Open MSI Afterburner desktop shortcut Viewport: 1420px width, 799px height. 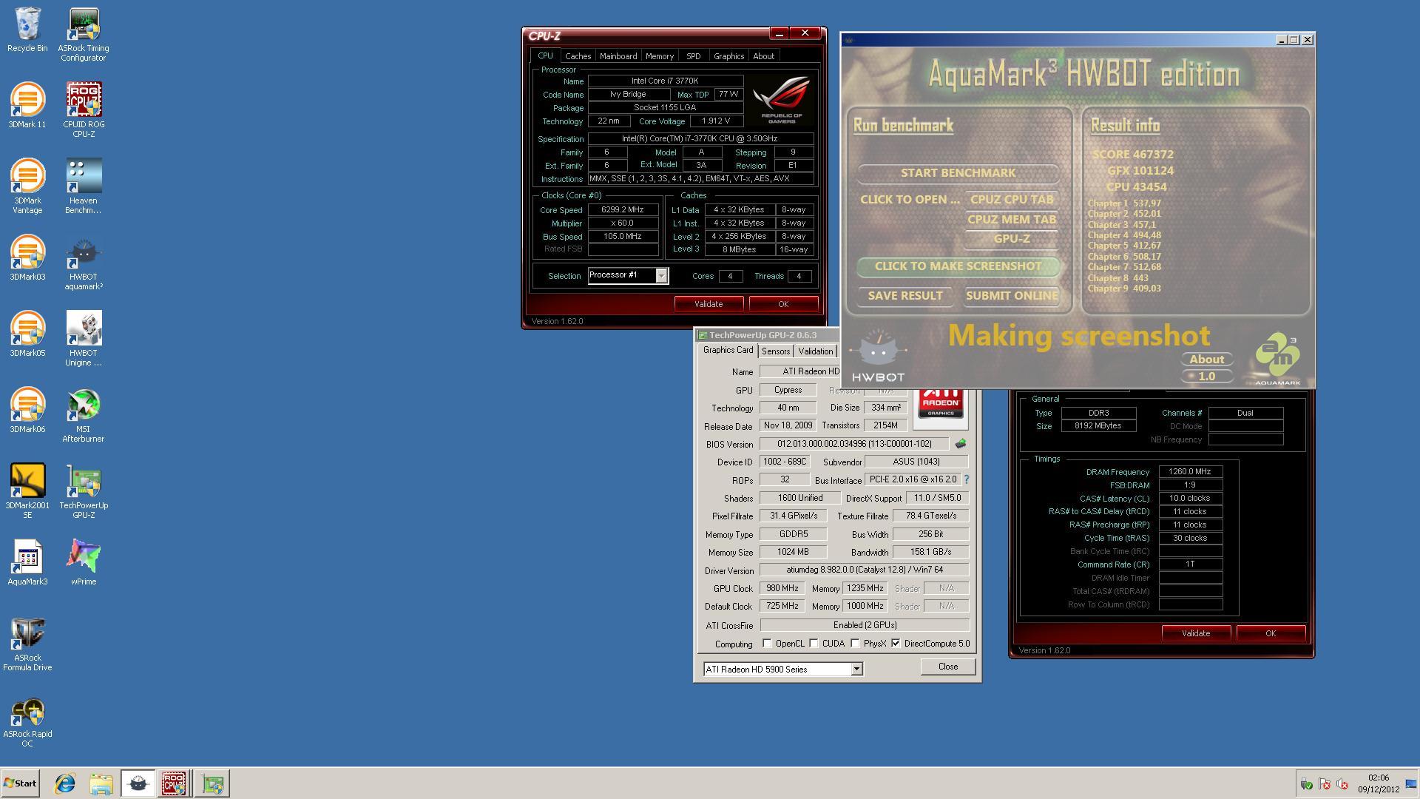tap(84, 415)
